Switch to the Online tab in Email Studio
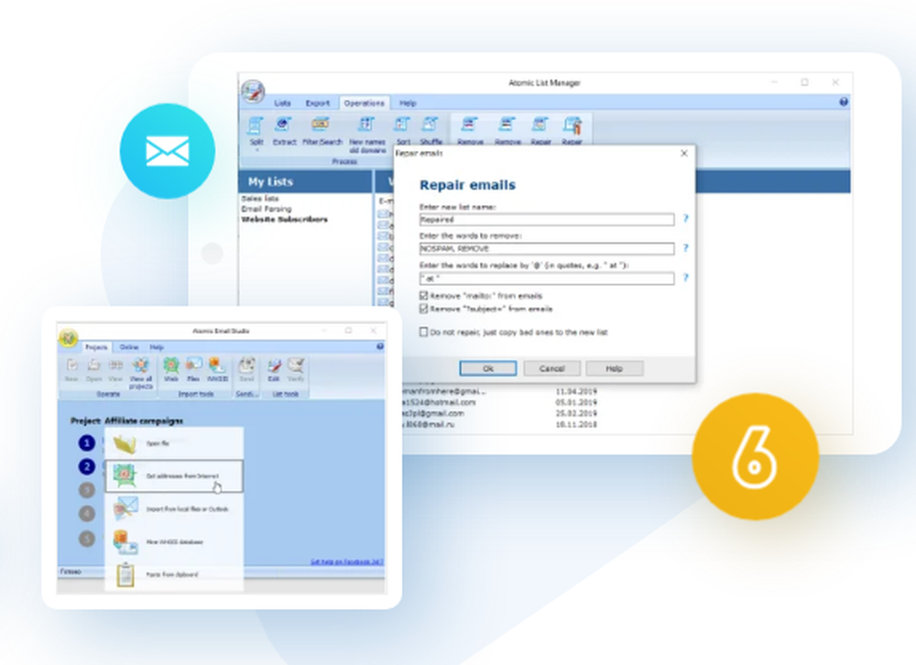916x665 pixels. click(129, 347)
